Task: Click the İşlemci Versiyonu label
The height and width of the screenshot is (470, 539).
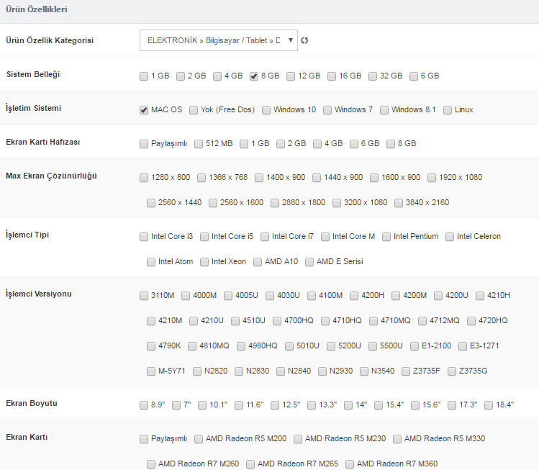Action: point(39,294)
